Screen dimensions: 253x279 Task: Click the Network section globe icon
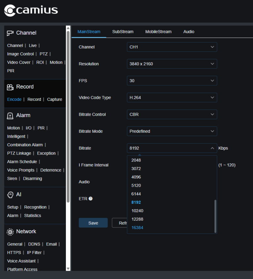tap(10, 232)
